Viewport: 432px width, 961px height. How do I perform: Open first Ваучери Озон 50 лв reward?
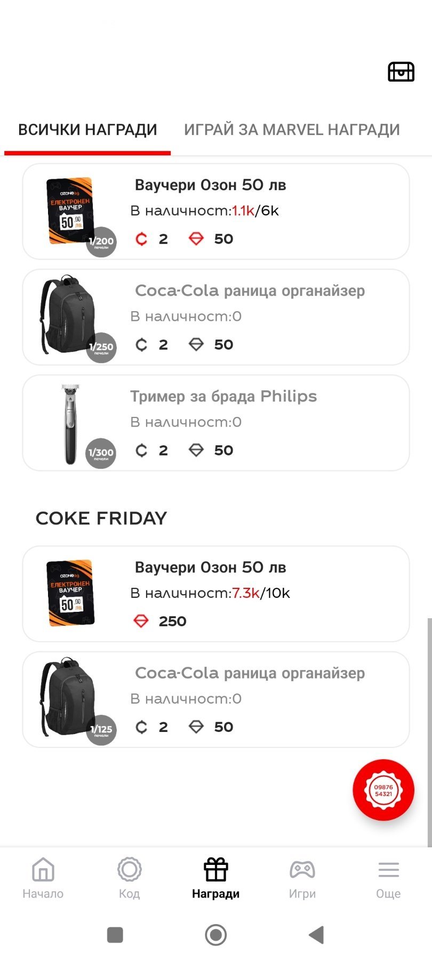[x=267, y=211]
